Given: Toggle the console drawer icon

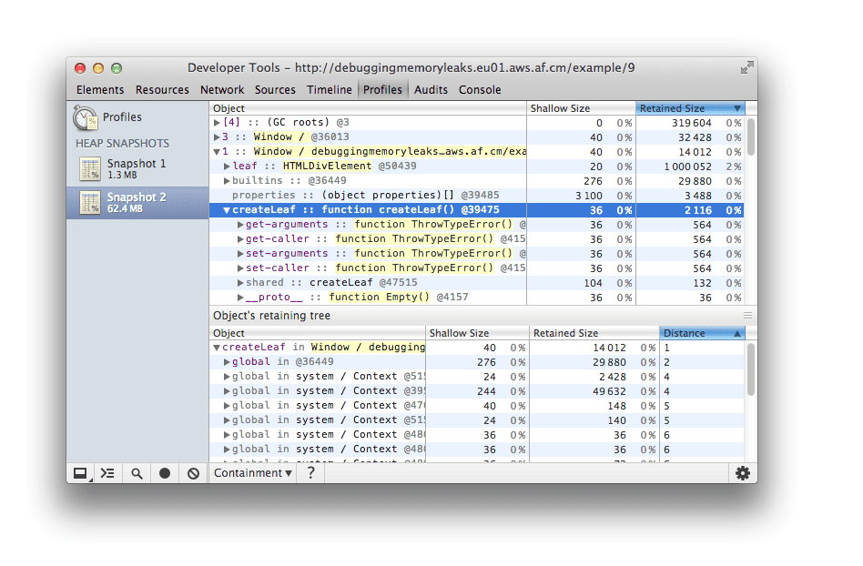Looking at the screenshot, I should (x=107, y=473).
